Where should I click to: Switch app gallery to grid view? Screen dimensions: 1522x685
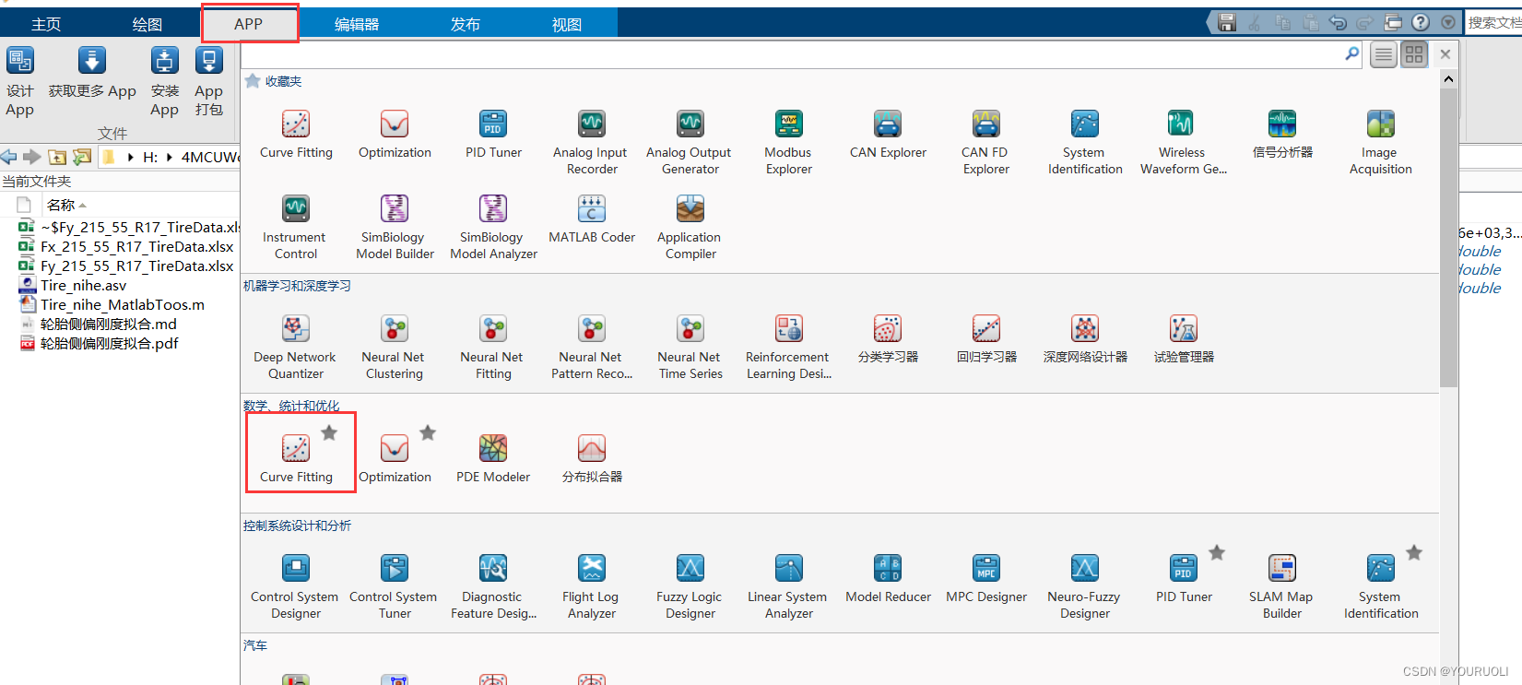point(1414,54)
